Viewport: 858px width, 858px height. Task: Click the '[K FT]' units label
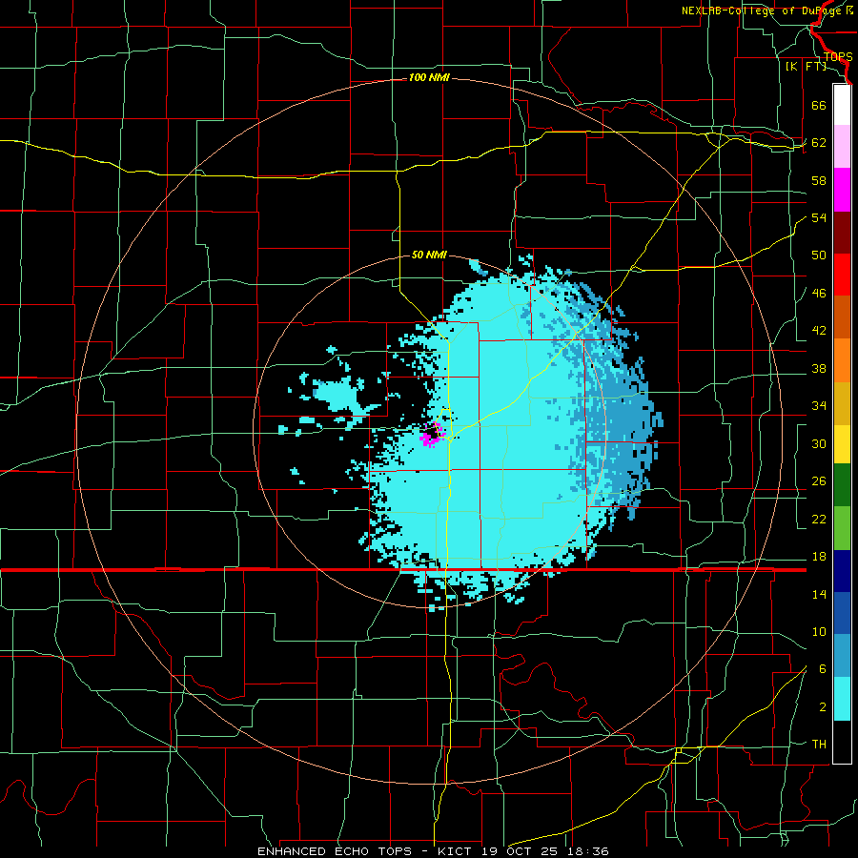[x=806, y=66]
